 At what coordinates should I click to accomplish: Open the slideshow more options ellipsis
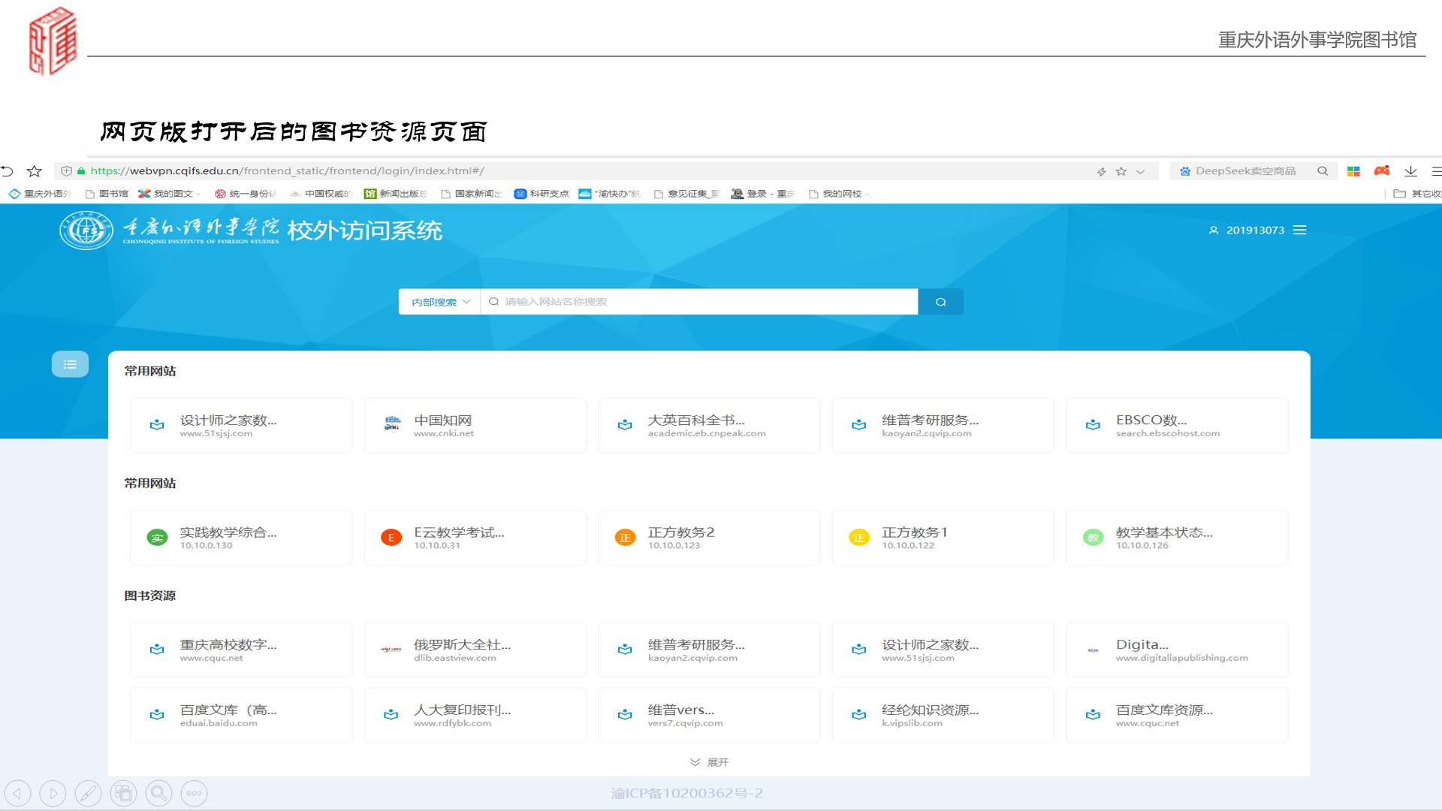click(x=194, y=793)
